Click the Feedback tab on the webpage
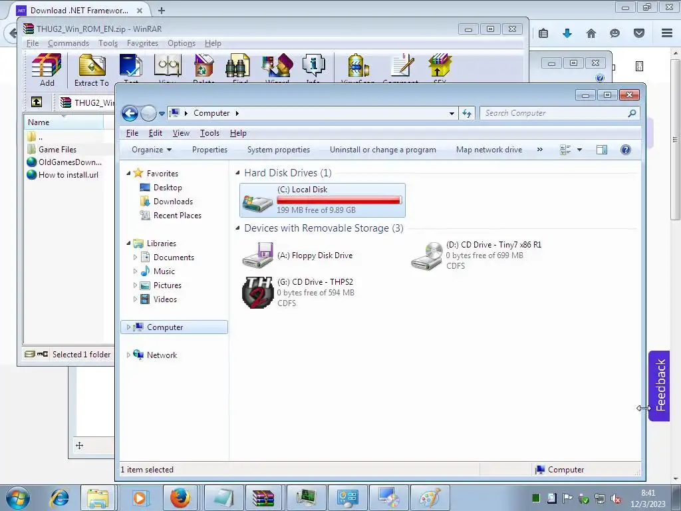 [x=659, y=385]
